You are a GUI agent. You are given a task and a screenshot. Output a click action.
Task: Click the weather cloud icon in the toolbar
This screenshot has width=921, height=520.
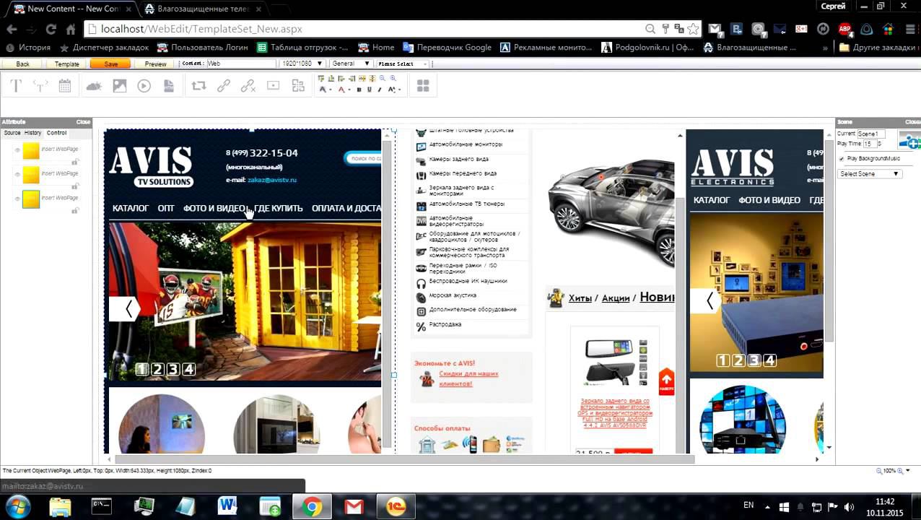click(94, 86)
